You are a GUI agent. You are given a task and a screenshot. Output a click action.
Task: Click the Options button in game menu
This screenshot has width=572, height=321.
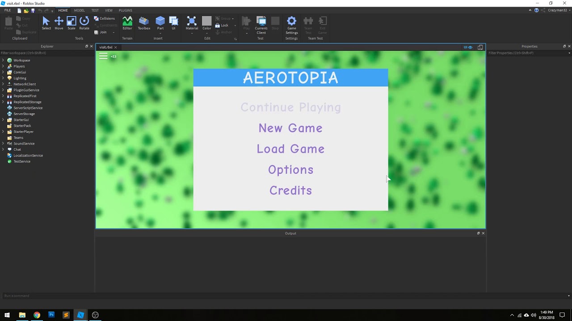290,170
